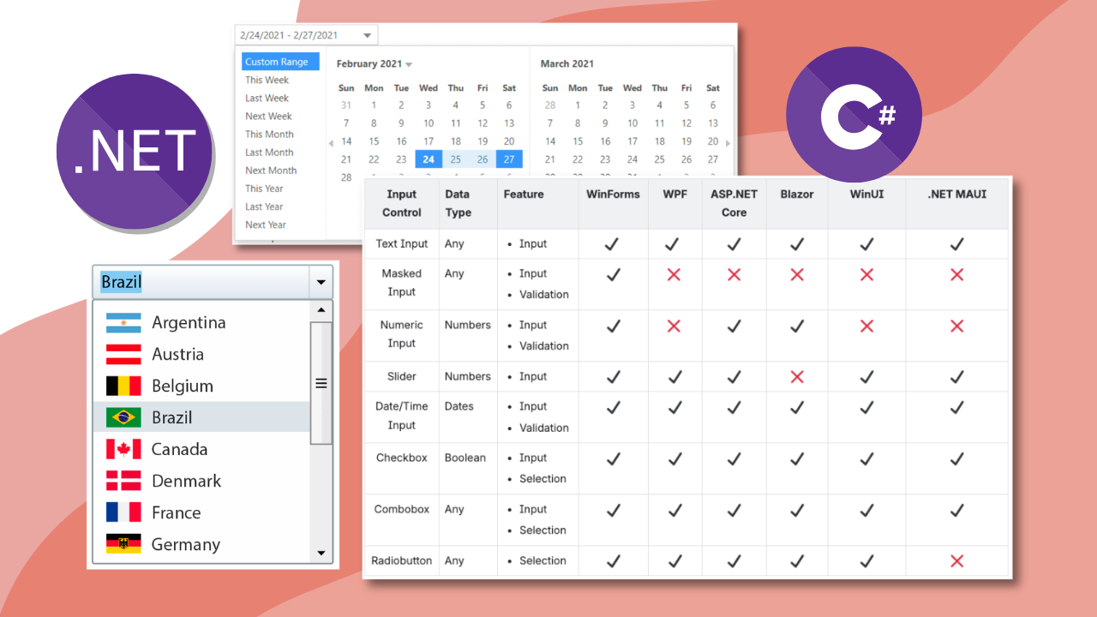1097x617 pixels.
Task: Select Austria flag icon in list
Action: pyautogui.click(x=123, y=355)
